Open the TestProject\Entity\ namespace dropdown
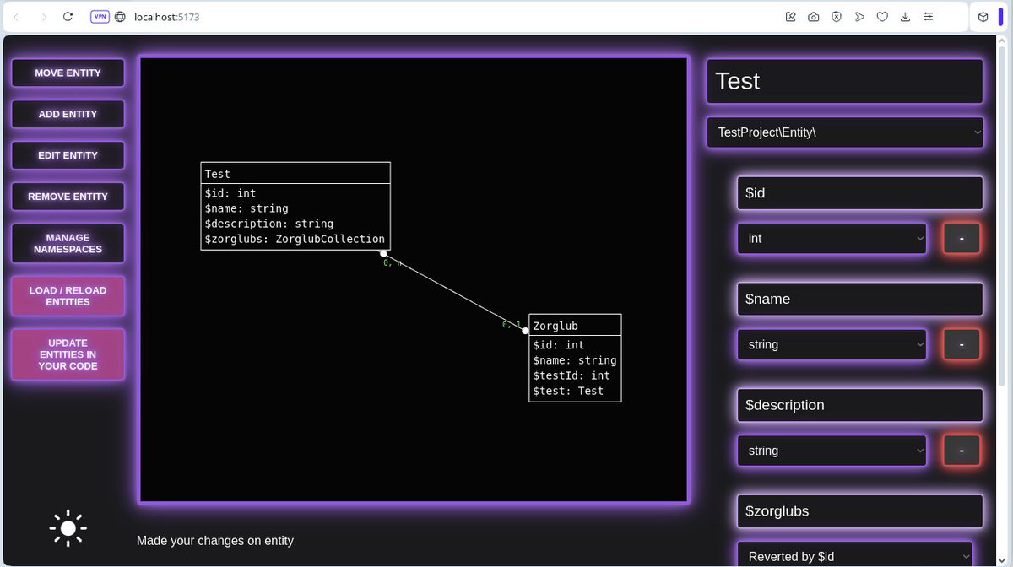 click(845, 132)
